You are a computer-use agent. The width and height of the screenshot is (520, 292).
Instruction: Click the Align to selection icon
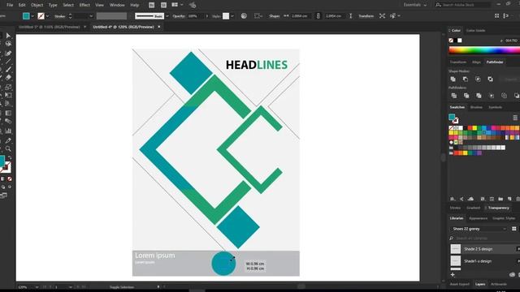pos(258,16)
